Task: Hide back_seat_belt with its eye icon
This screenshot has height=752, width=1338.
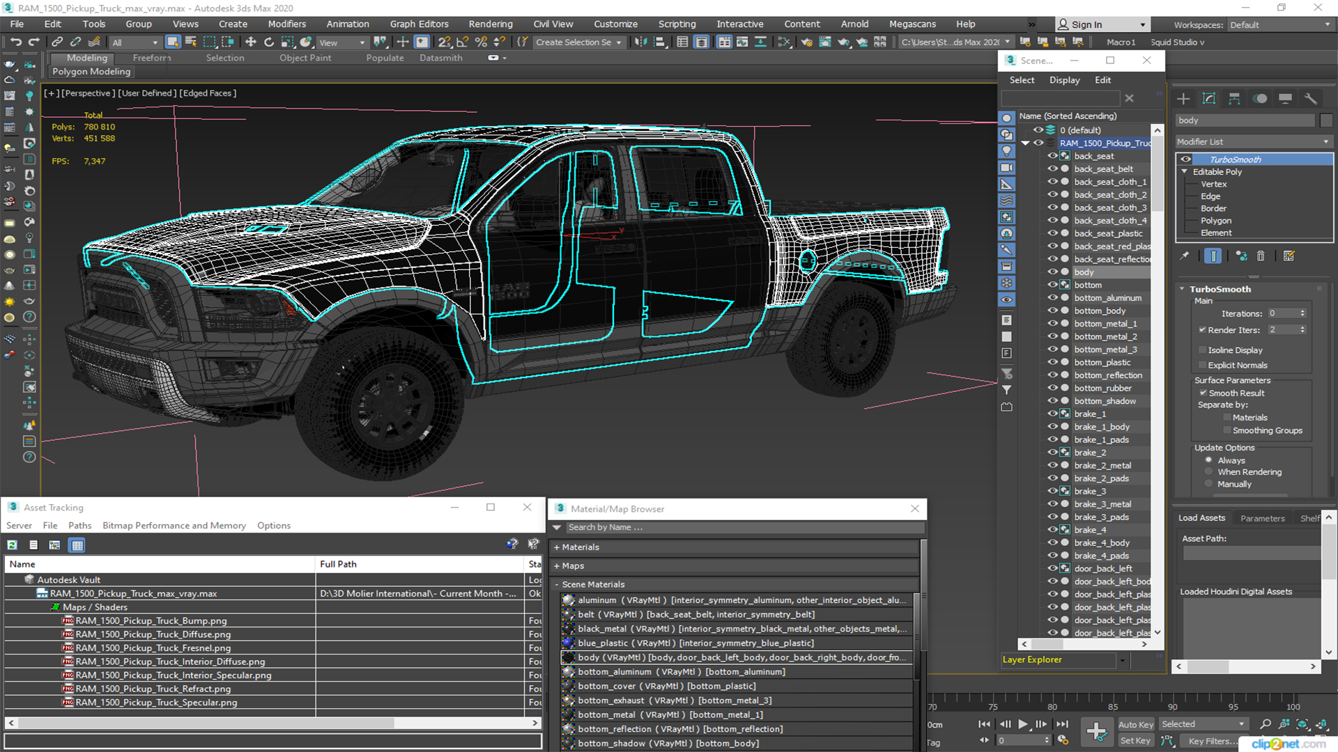Action: coord(1052,169)
